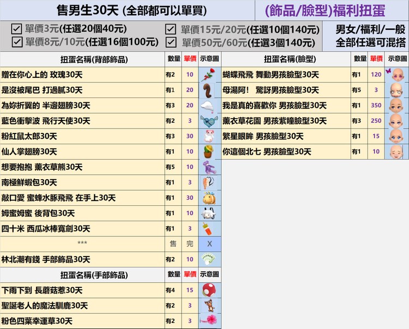Select 蝴蝶飛飛 舞動男孩臉型30天 row name
The width and height of the screenshot is (409, 329).
[270, 75]
